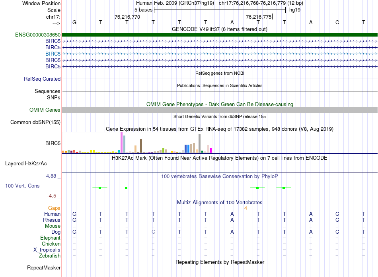This screenshot has width=378, height=277.
Task: Click the dark green ENSG00000308650 gene bar
Action: 220,35
